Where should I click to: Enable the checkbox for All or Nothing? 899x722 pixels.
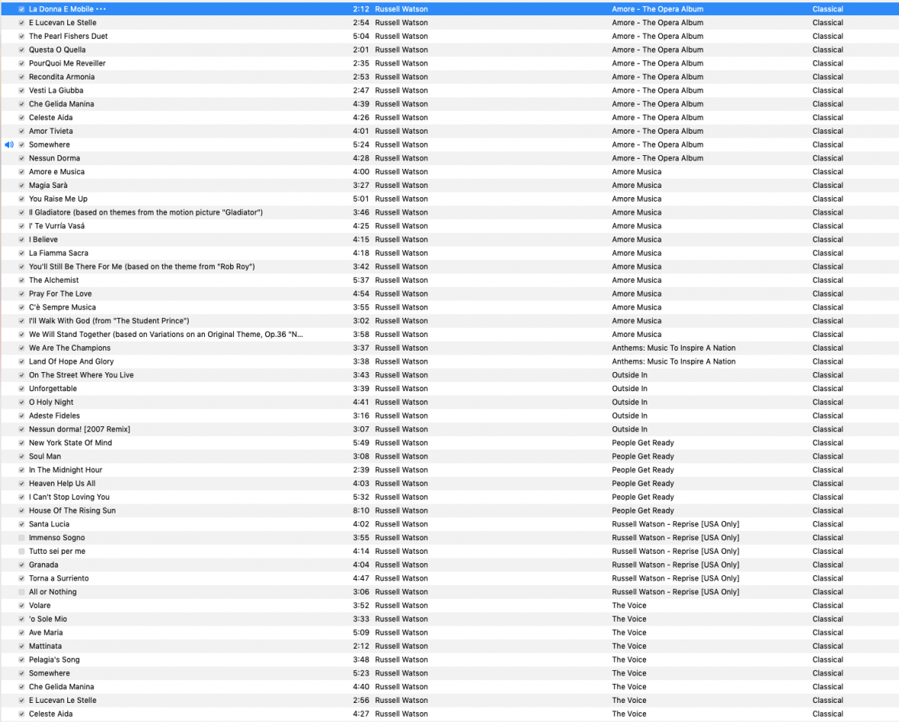(21, 591)
